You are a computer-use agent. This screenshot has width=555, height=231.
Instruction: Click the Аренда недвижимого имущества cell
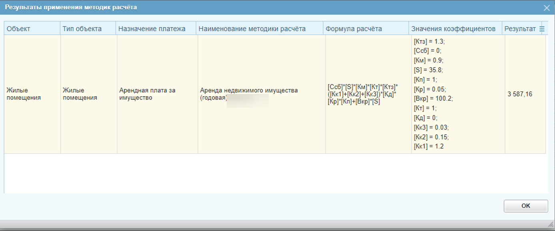[249, 91]
